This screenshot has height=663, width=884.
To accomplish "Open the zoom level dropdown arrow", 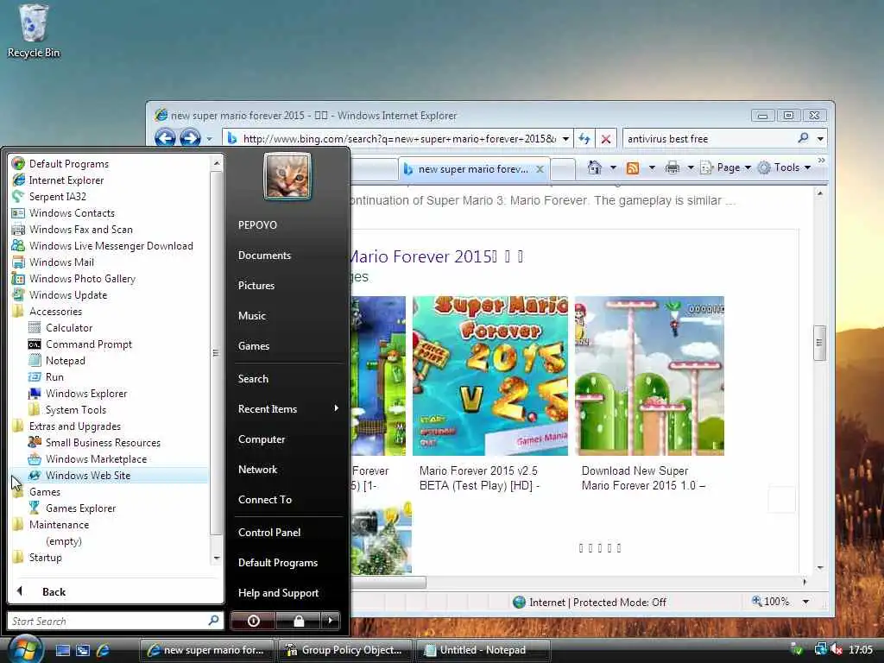I will (x=806, y=602).
